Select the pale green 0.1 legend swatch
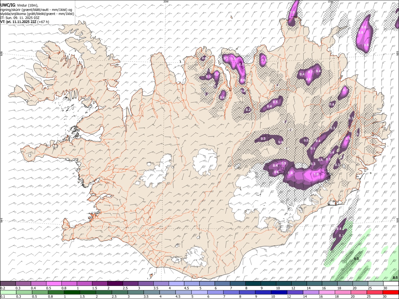The width and height of the screenshot is (399, 299). point(8,292)
